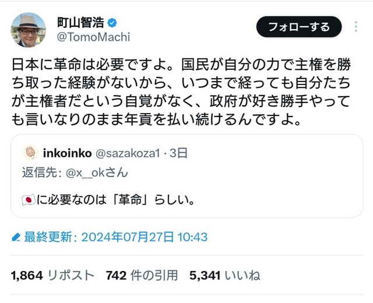Viewport: 373px width, 303px height.
Task: View edit history via 最終更新 timestamp
Action: click(x=116, y=237)
